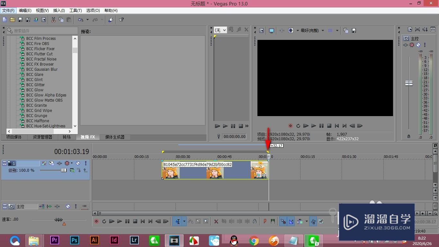This screenshot has height=247, width=439.
Task: Open the 选项(O) menu
Action: [x=93, y=11]
